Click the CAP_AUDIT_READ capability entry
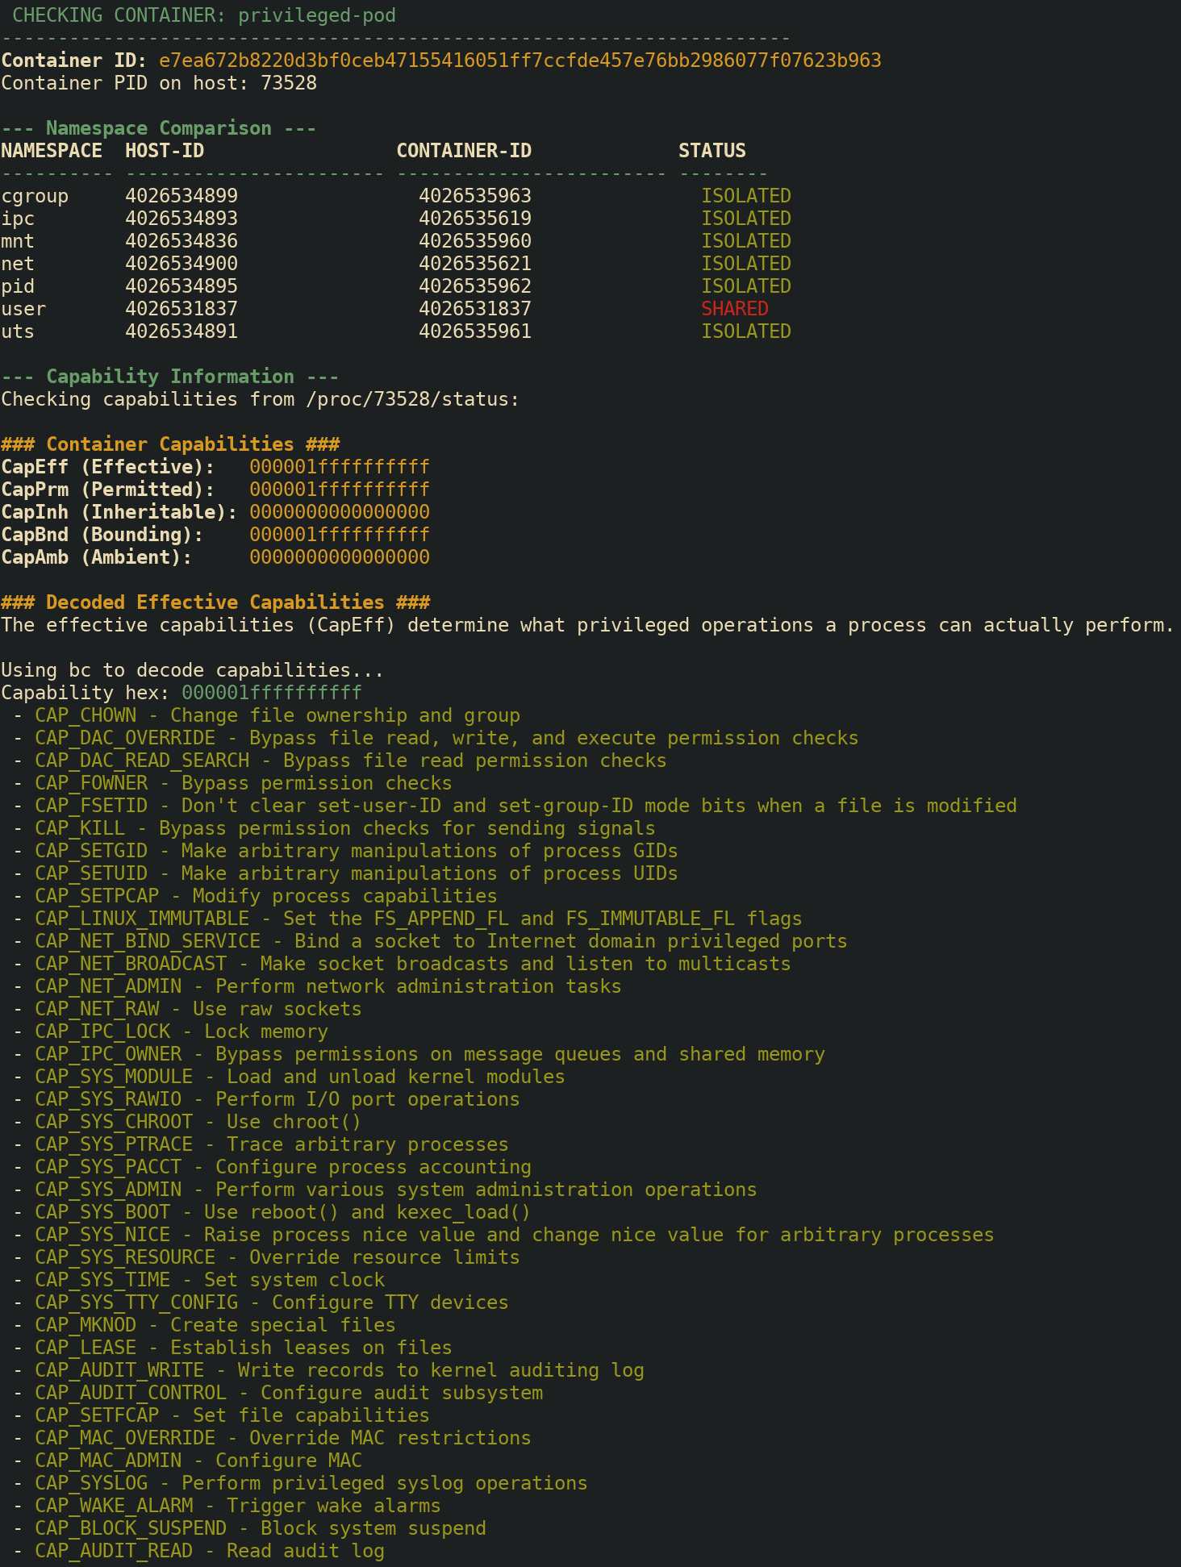Viewport: 1181px width, 1567px height. (x=209, y=1551)
